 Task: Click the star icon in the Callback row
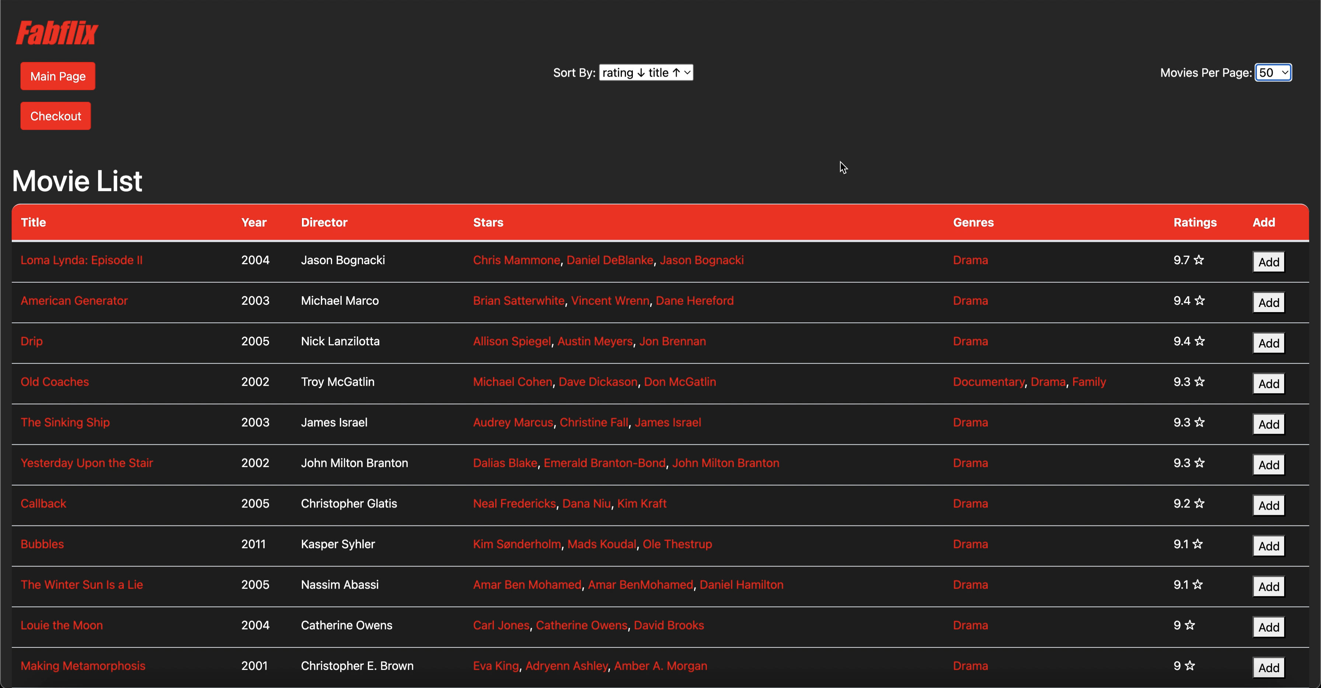coord(1199,503)
